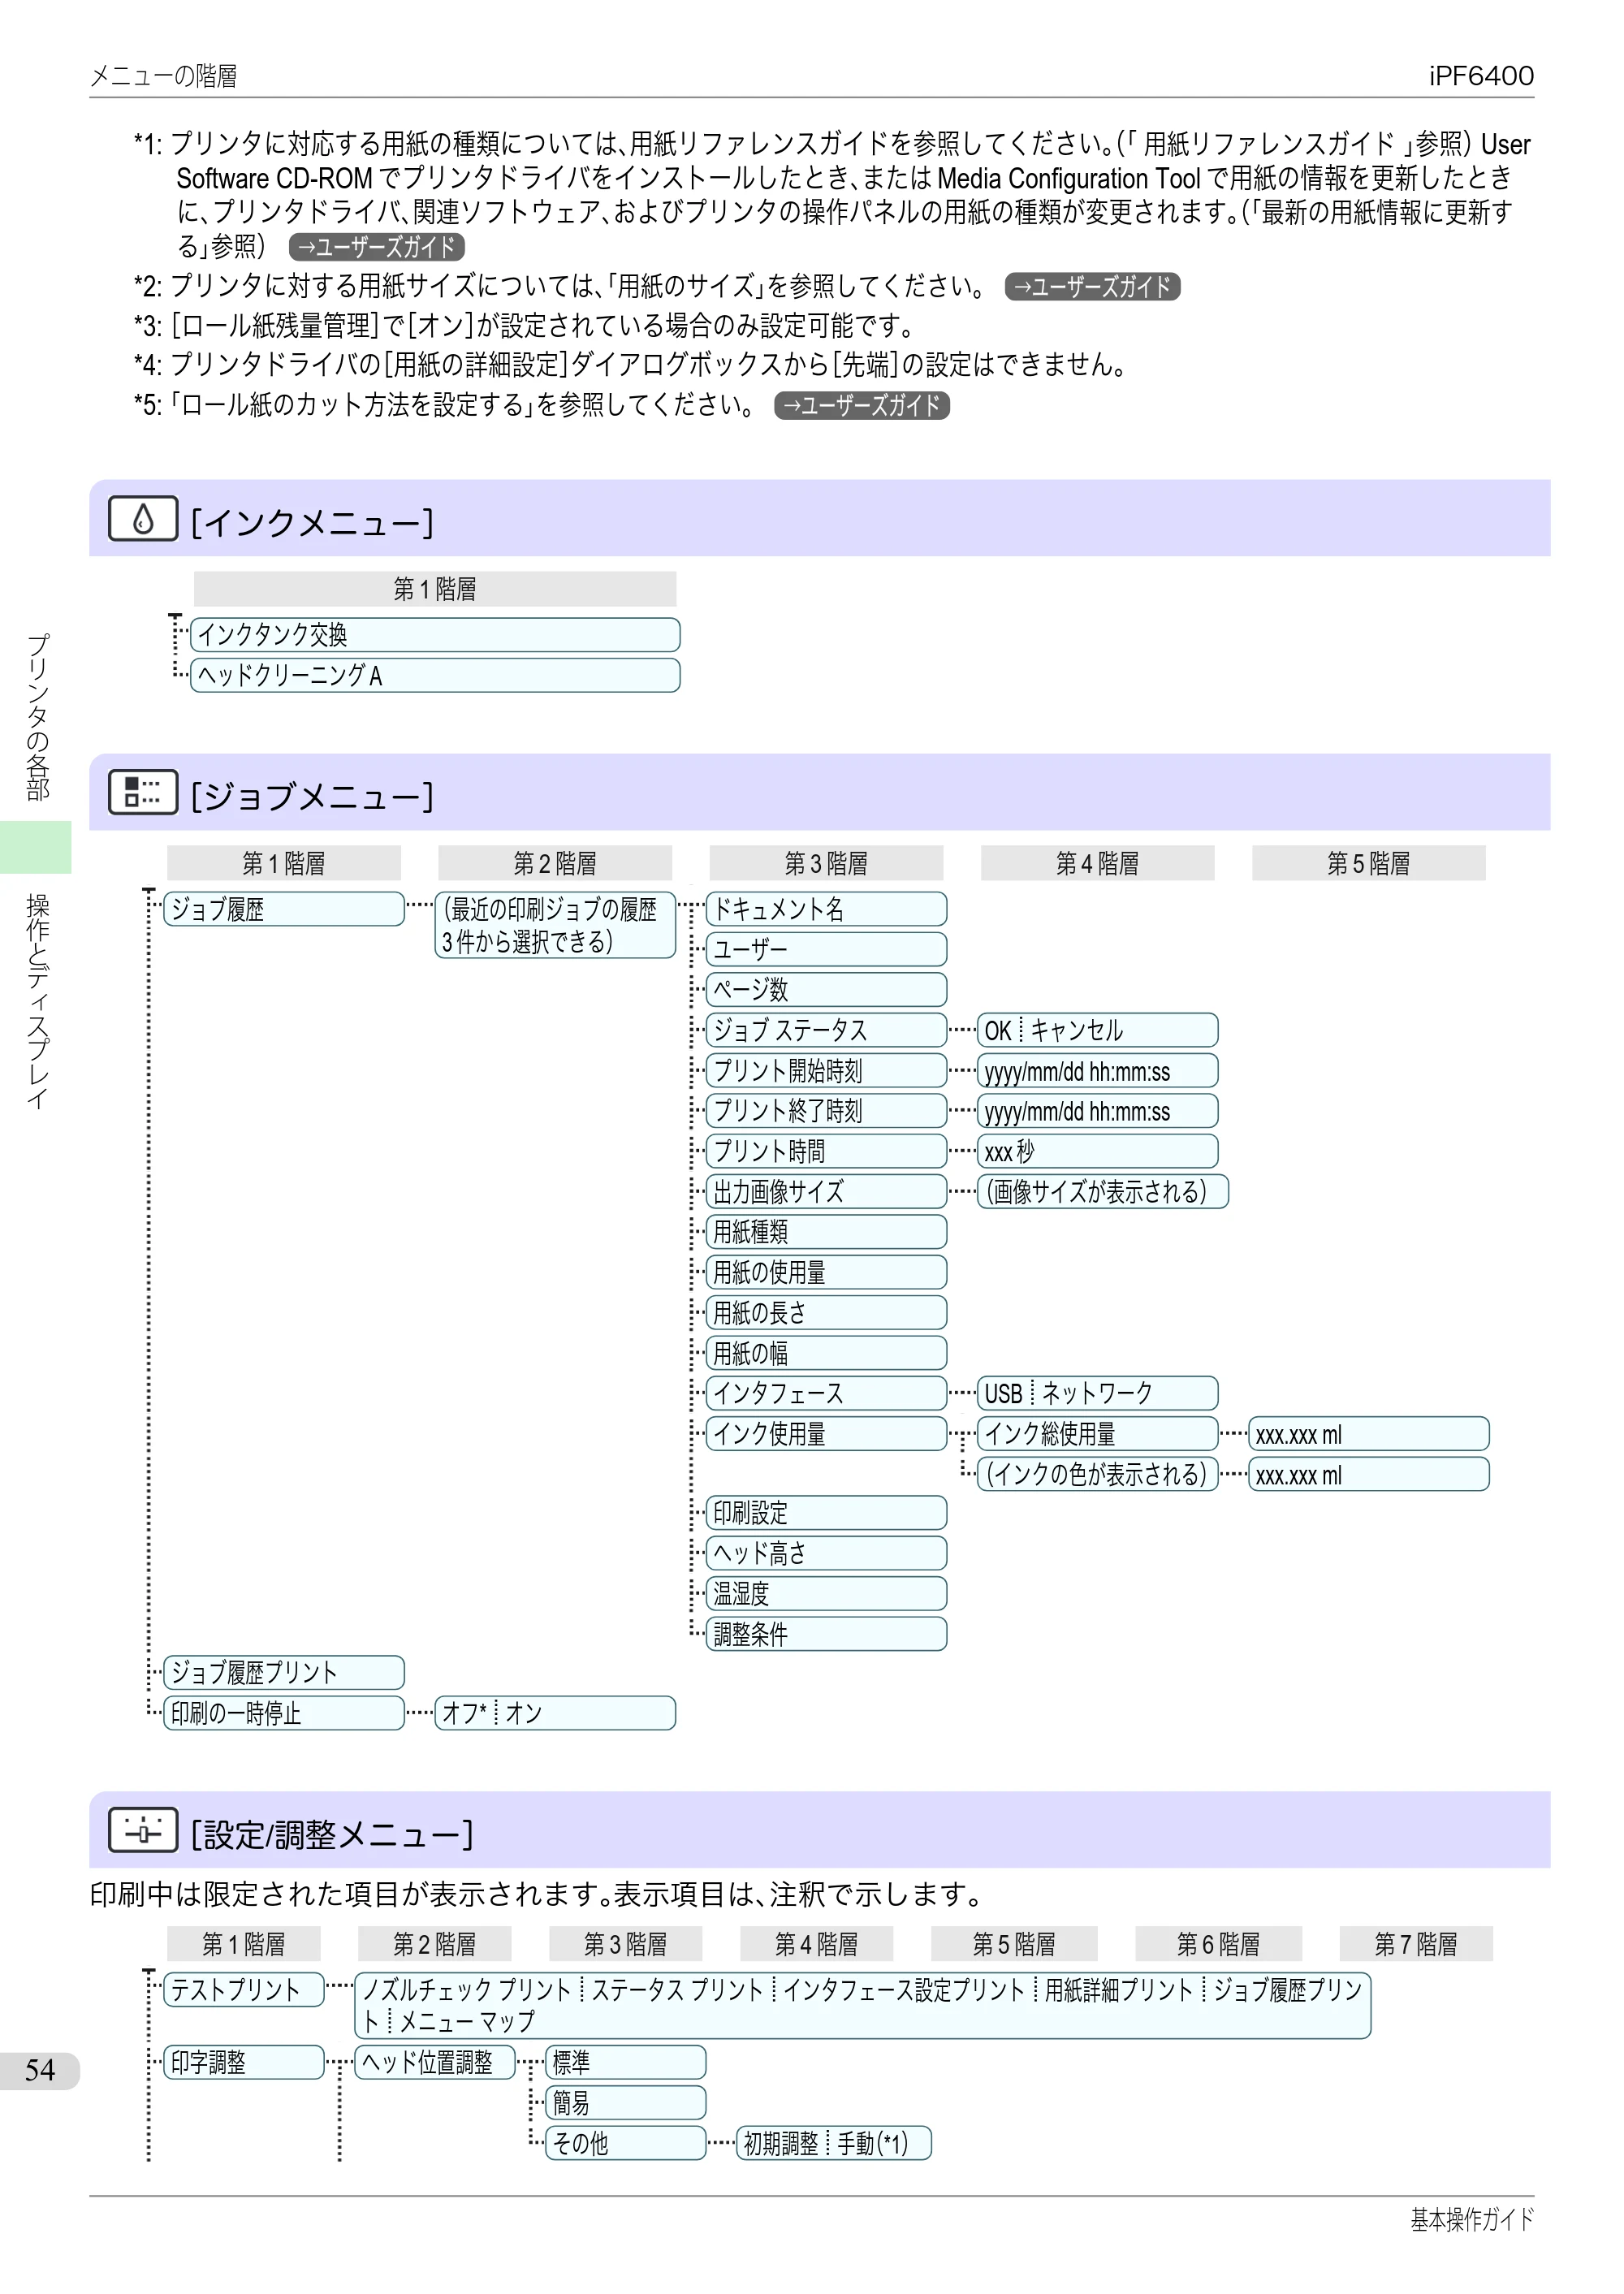Click the ink drop icon beside インクメニュー
This screenshot has width=1624, height=2294.
pos(143,519)
